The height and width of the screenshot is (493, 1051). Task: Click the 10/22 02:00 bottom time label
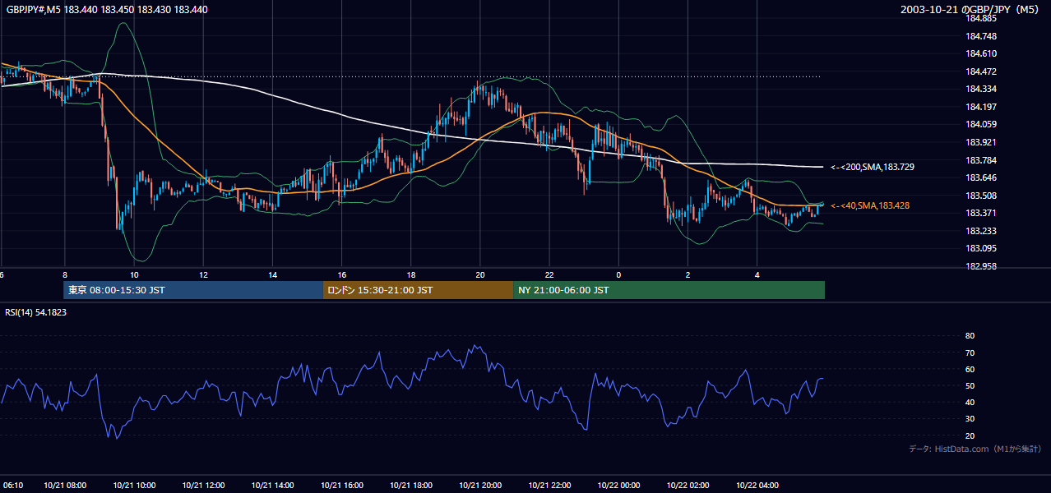[688, 486]
